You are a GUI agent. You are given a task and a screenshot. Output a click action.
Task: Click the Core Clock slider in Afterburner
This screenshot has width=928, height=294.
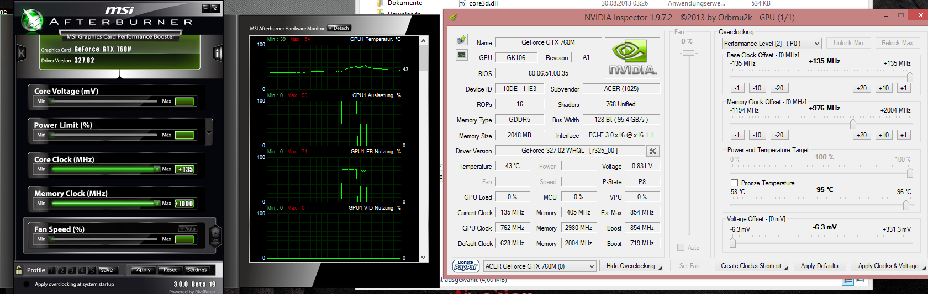coord(106,169)
